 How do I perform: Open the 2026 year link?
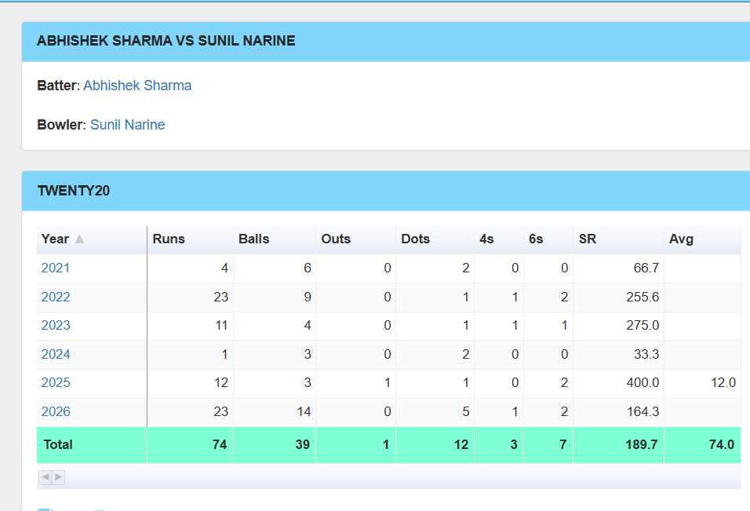(56, 411)
